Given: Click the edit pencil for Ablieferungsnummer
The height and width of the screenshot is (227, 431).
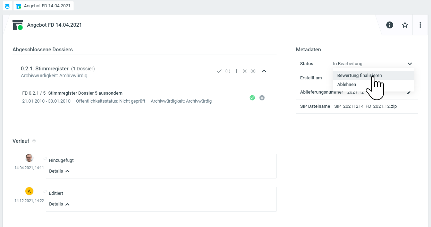Looking at the screenshot, I should [409, 92].
